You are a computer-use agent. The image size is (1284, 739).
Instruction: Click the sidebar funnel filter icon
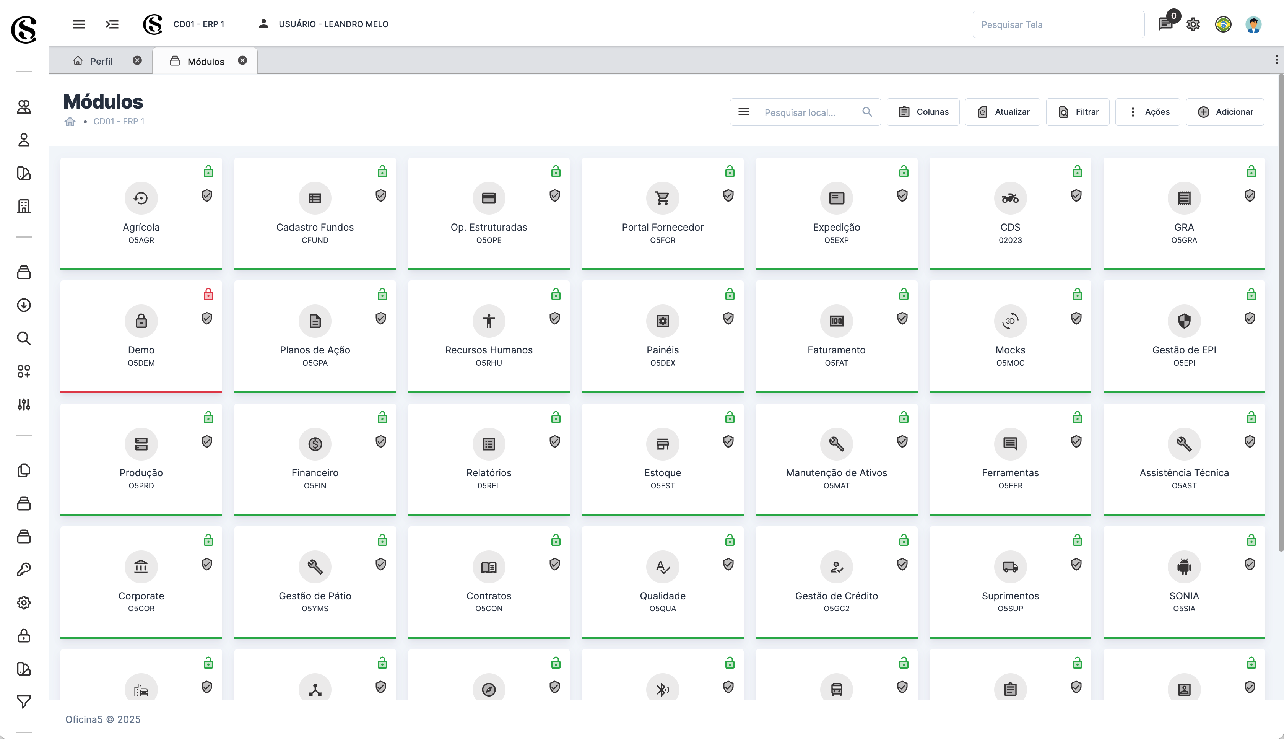pos(24,702)
